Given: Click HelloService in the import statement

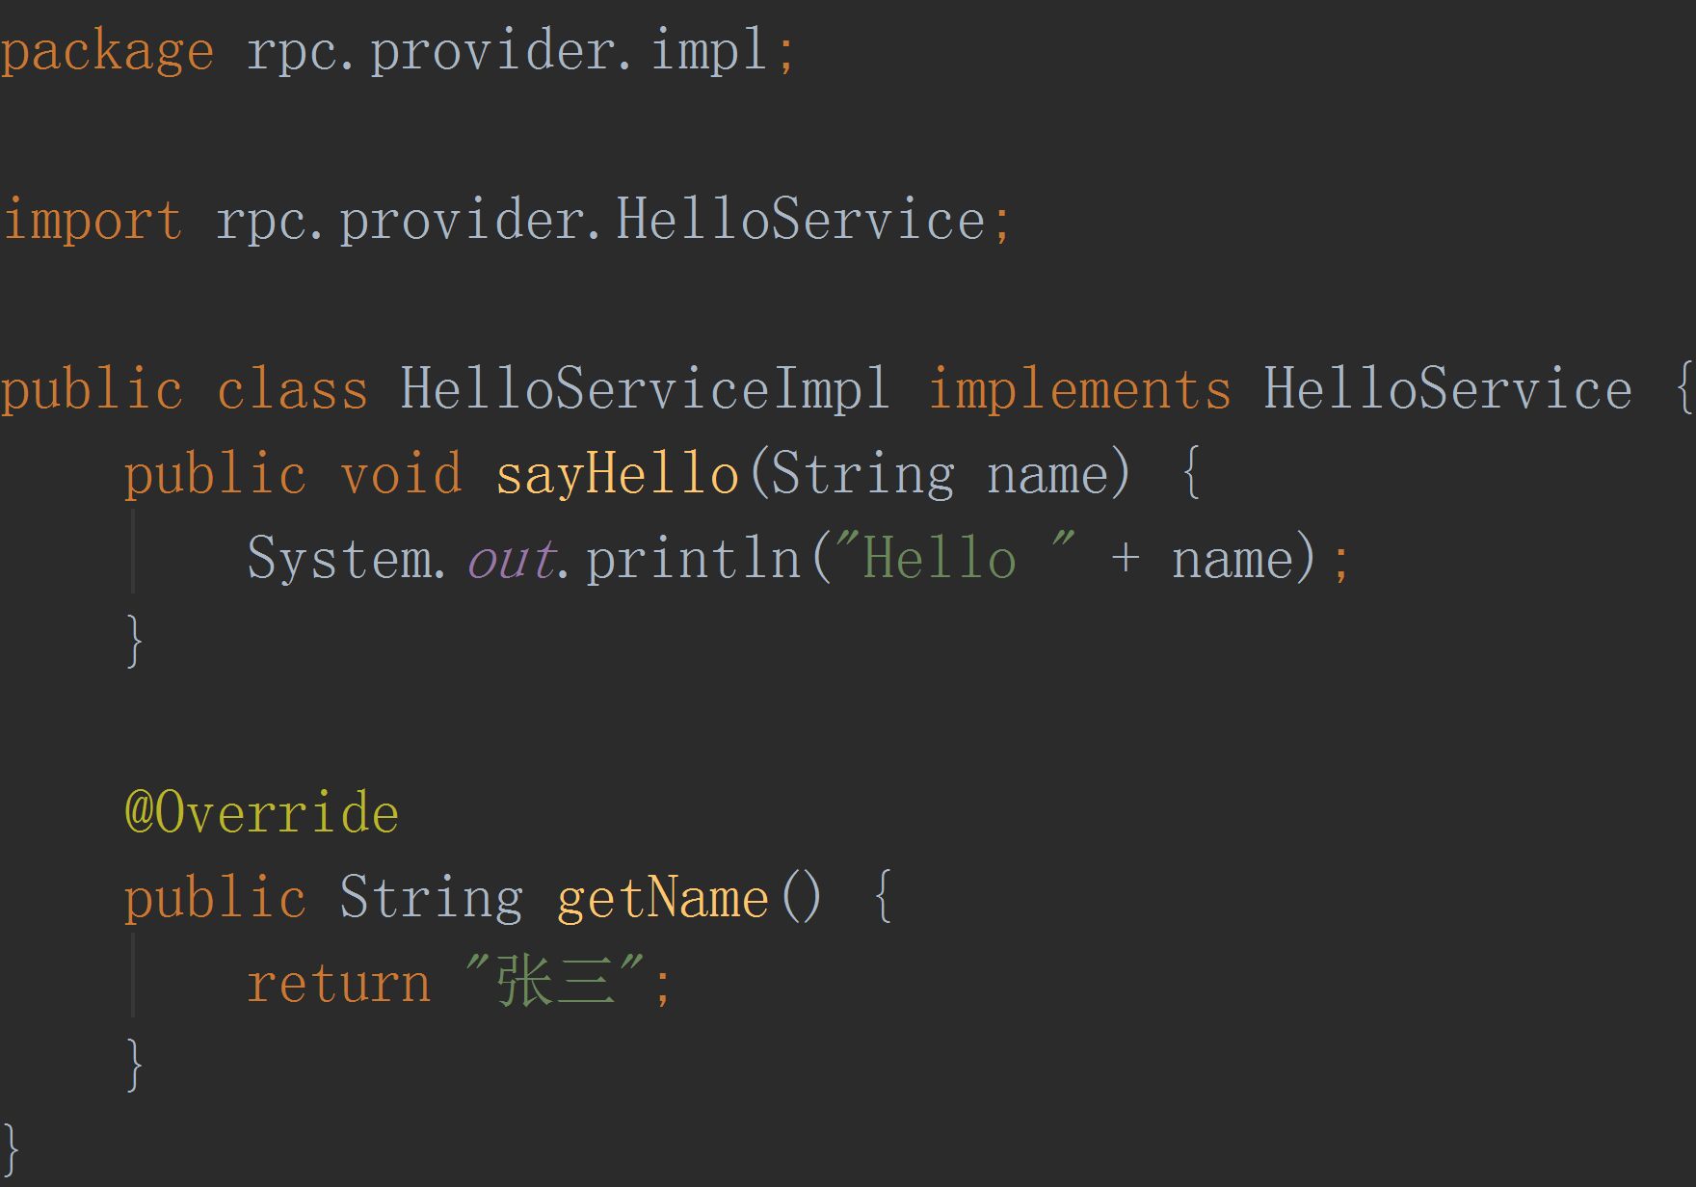Looking at the screenshot, I should pyautogui.click(x=800, y=220).
